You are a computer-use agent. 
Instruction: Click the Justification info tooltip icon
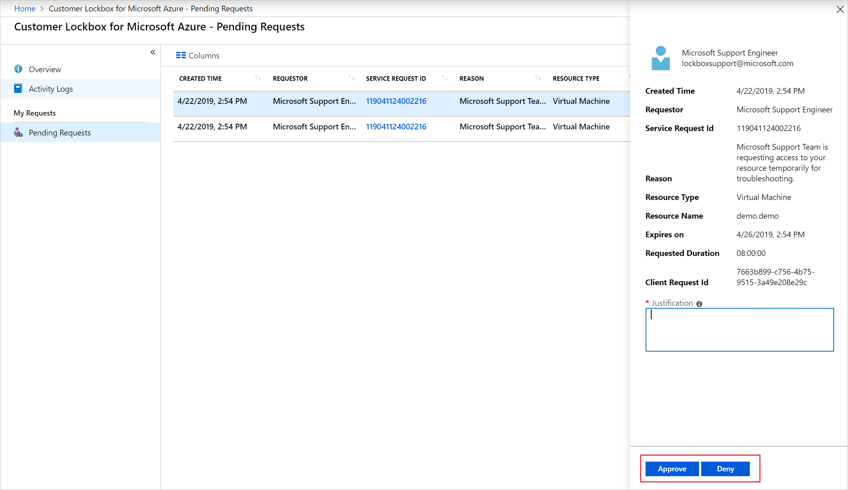699,304
